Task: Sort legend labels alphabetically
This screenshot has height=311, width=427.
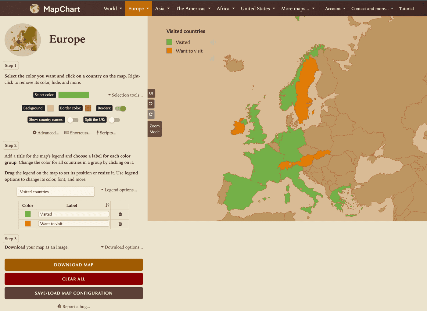Action: 107,205
